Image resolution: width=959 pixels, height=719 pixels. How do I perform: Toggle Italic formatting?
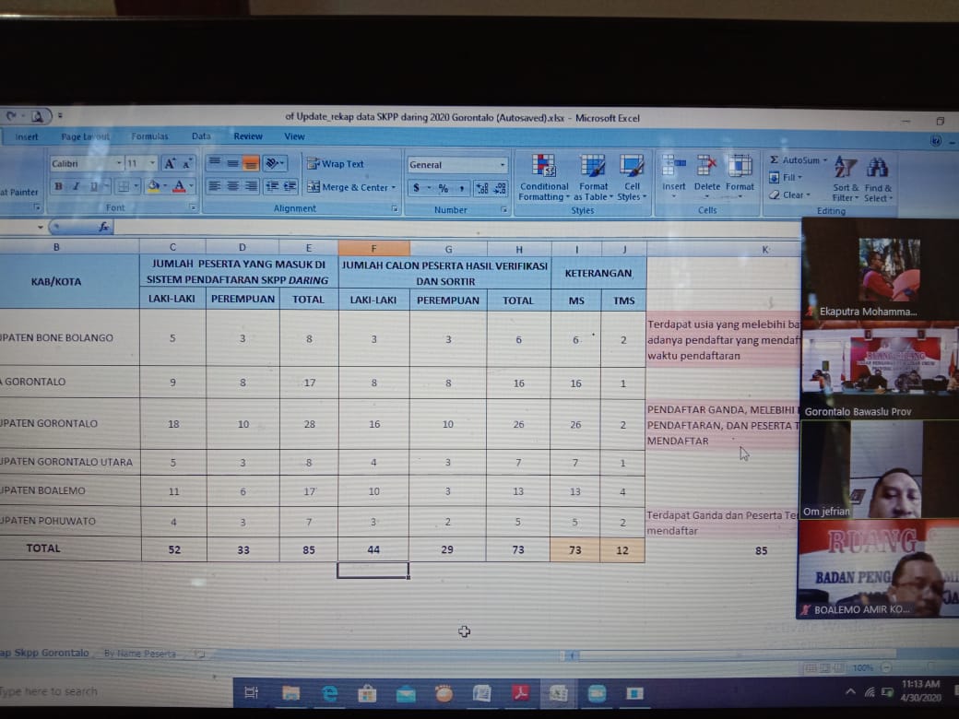click(x=76, y=186)
